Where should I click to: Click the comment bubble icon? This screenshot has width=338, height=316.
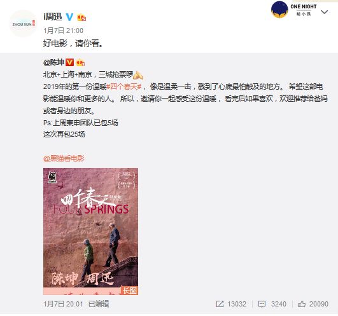[x=262, y=304]
